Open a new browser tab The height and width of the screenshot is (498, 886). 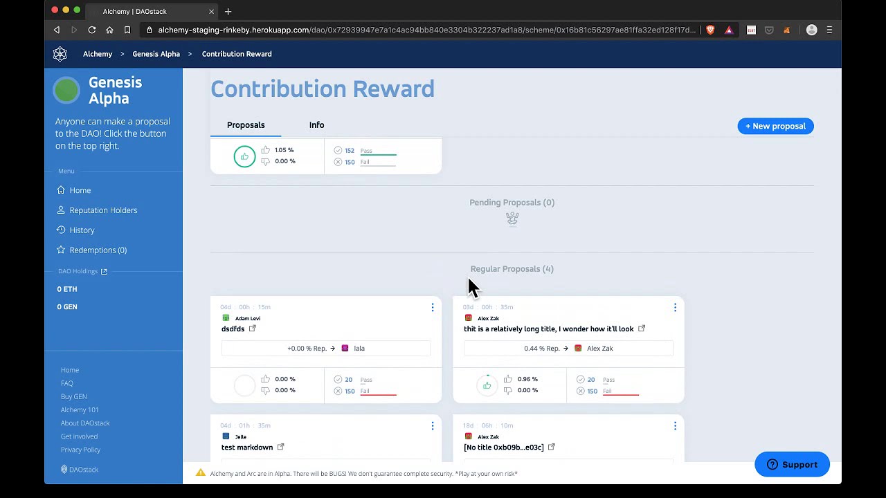click(228, 11)
